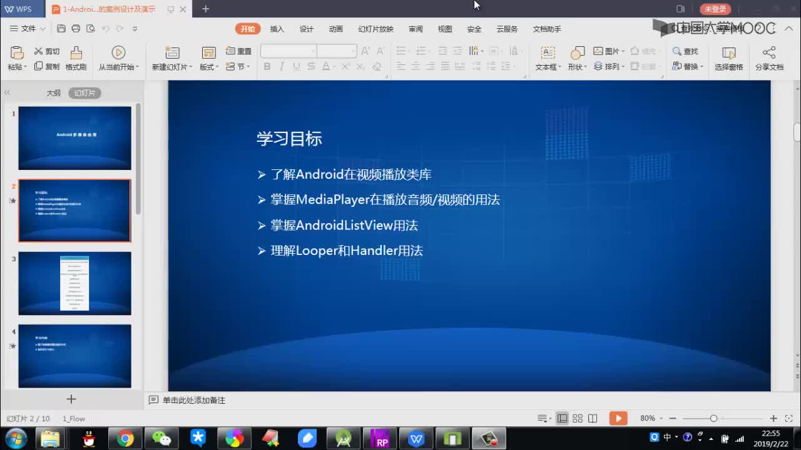Click the Find (查找) magnifier button
The image size is (801, 450).
[685, 51]
